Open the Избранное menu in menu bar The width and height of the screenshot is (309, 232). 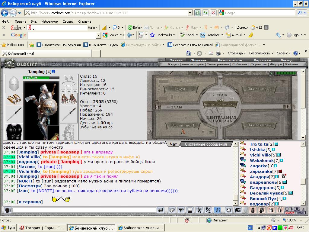[49, 21]
